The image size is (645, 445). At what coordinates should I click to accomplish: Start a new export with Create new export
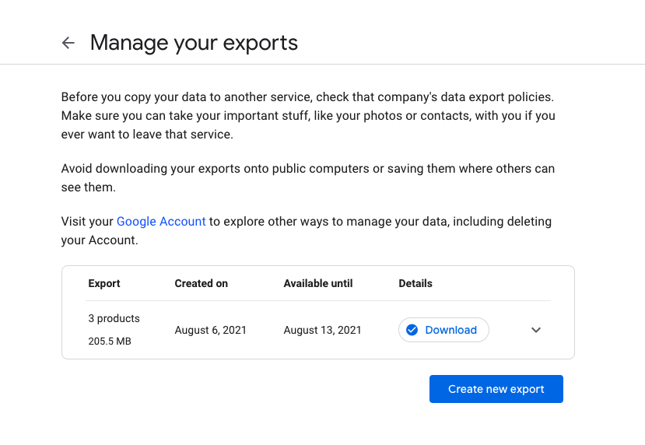pos(496,389)
